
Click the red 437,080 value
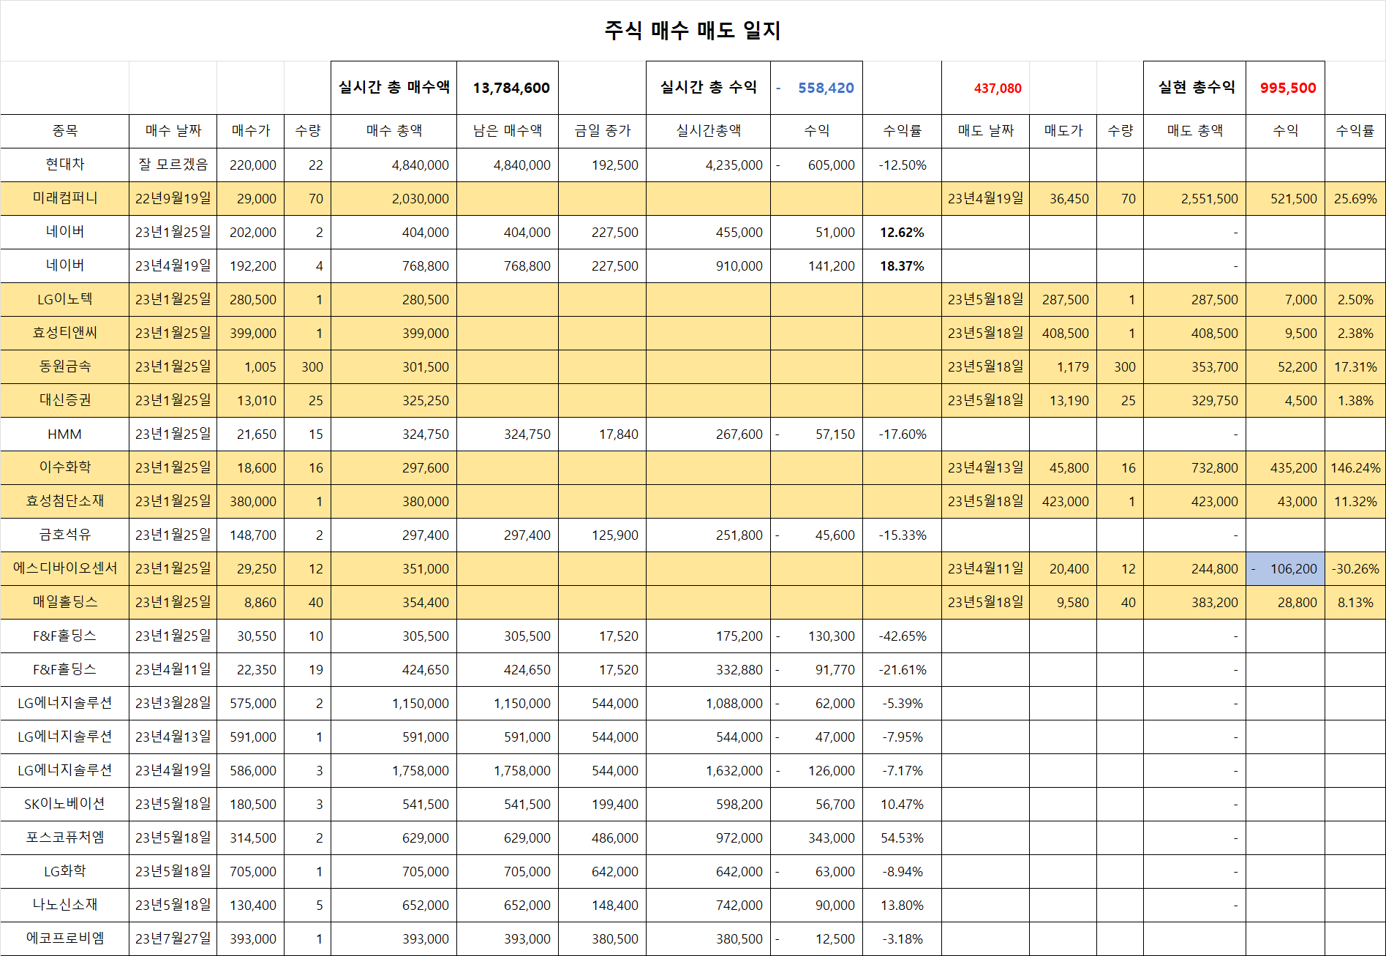coord(985,88)
